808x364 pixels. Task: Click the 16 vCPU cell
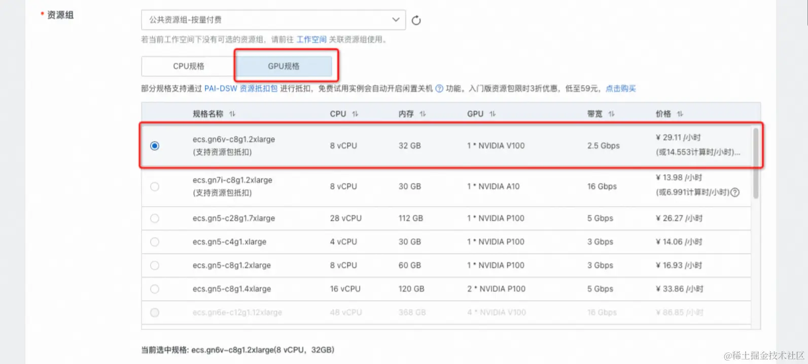pos(345,289)
